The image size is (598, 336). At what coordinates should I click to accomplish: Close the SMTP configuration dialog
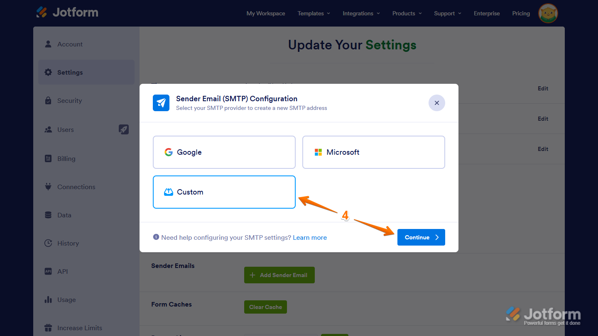pyautogui.click(x=437, y=103)
